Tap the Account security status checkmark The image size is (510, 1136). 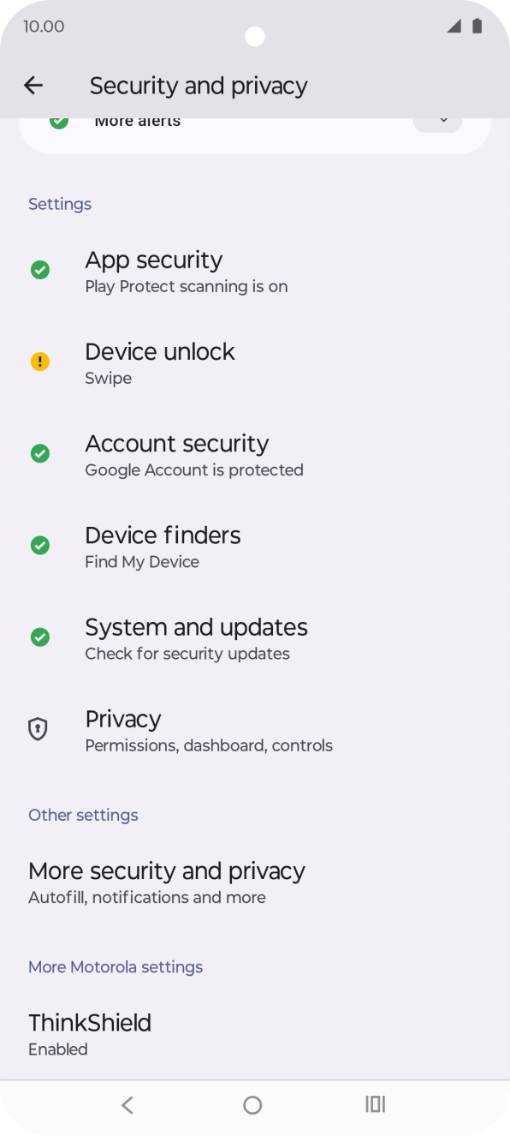coord(39,453)
